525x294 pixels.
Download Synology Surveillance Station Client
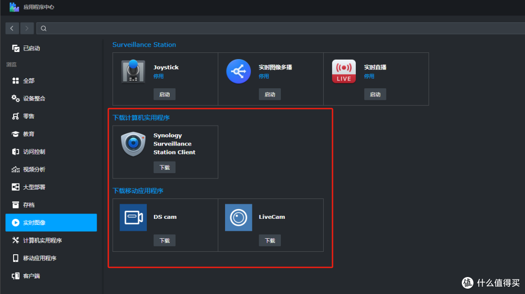(164, 167)
